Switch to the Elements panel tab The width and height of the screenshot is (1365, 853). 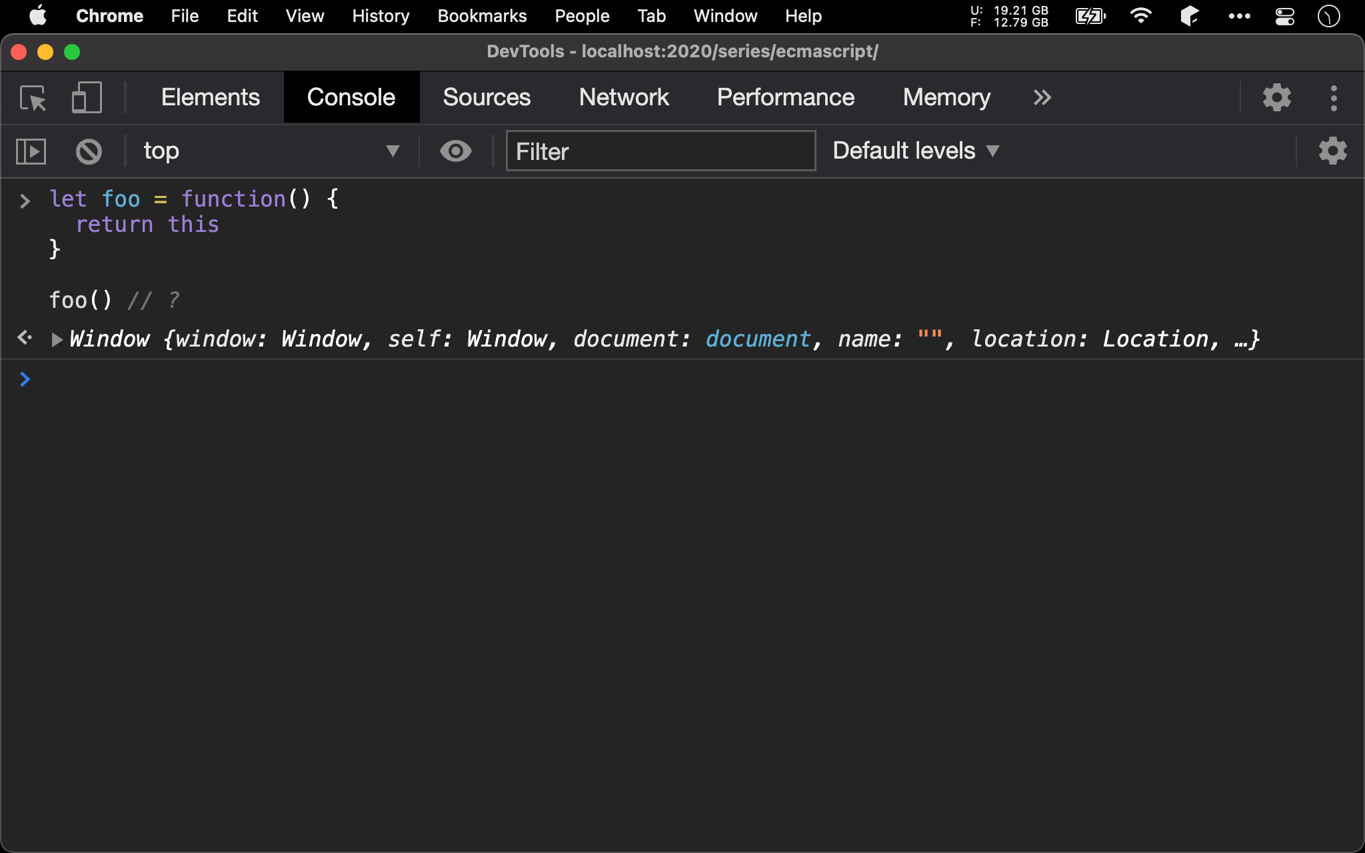209,97
